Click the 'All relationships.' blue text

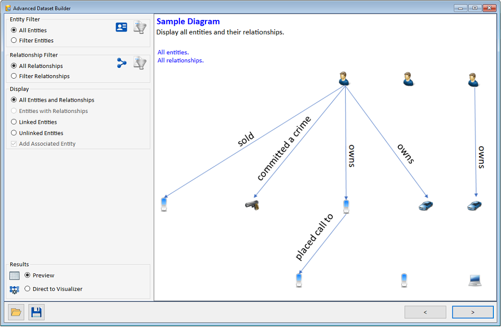180,60
